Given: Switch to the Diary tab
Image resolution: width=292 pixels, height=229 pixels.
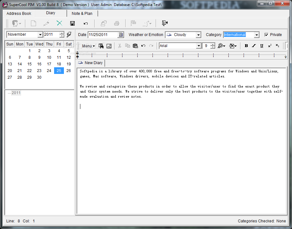Looking at the screenshot, I should coord(51,13).
